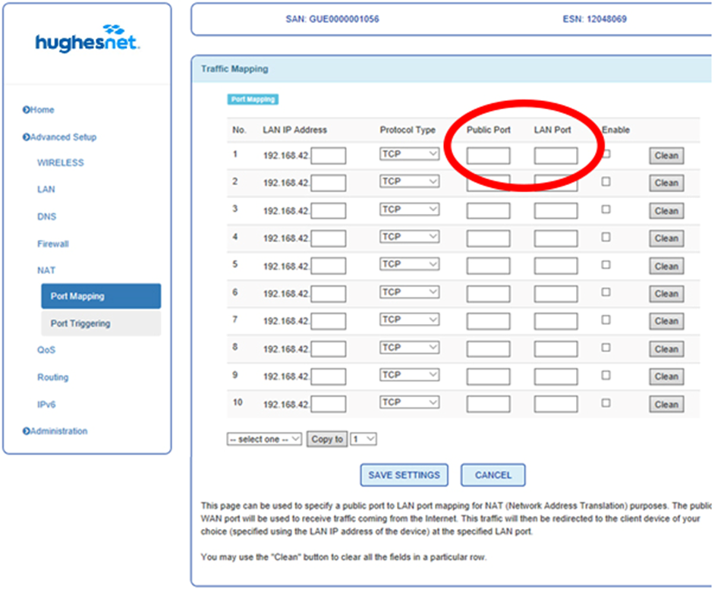The height and width of the screenshot is (598, 727).
Task: Open the row number dropdown beside Copy to
Action: (x=363, y=439)
